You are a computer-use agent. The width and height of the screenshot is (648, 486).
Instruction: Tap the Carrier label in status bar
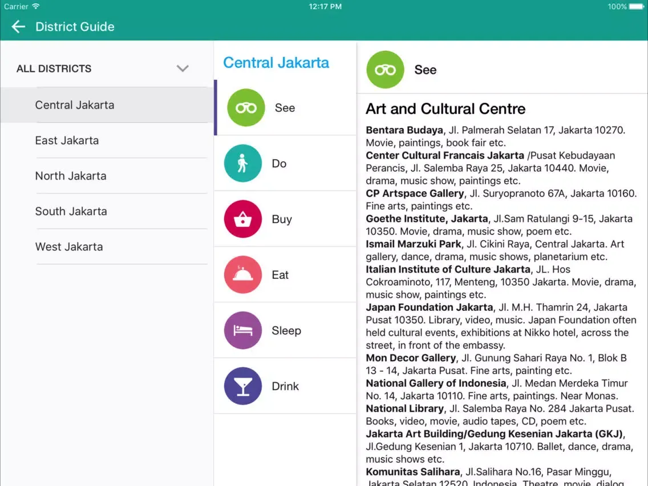[x=16, y=7]
